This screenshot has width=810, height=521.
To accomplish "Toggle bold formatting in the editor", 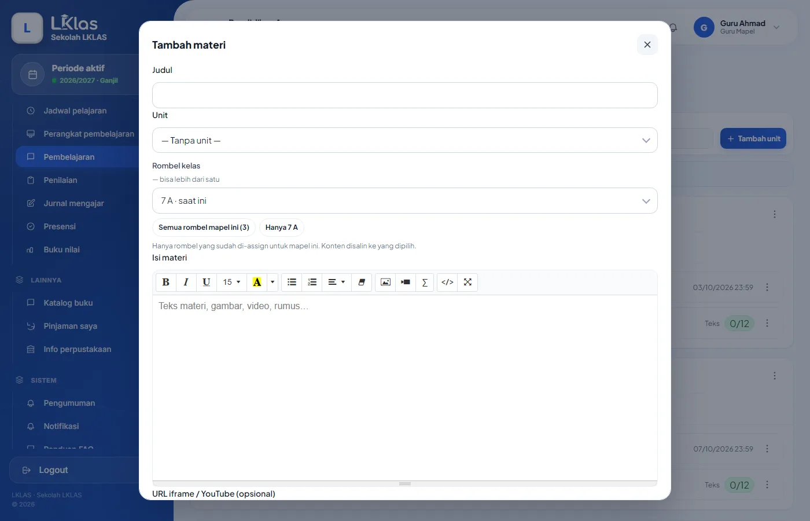I will coord(166,282).
